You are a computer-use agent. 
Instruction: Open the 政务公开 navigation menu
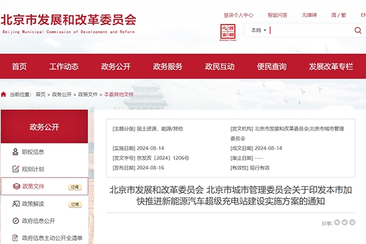click(115, 66)
